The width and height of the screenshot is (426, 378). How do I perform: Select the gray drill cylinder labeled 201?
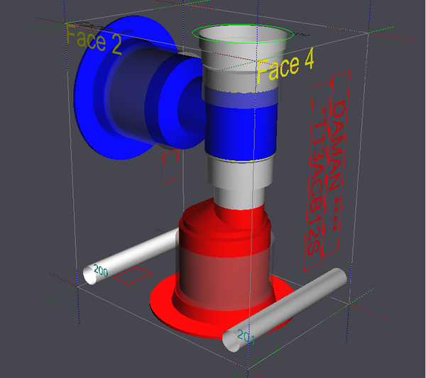tap(285, 310)
